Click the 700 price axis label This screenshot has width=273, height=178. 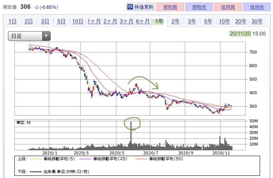[253, 52]
